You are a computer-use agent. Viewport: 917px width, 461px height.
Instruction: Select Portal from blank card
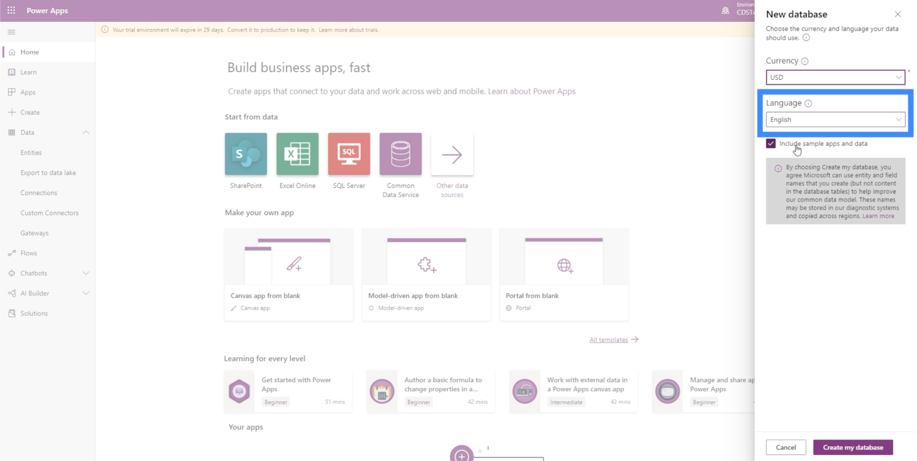pos(564,275)
